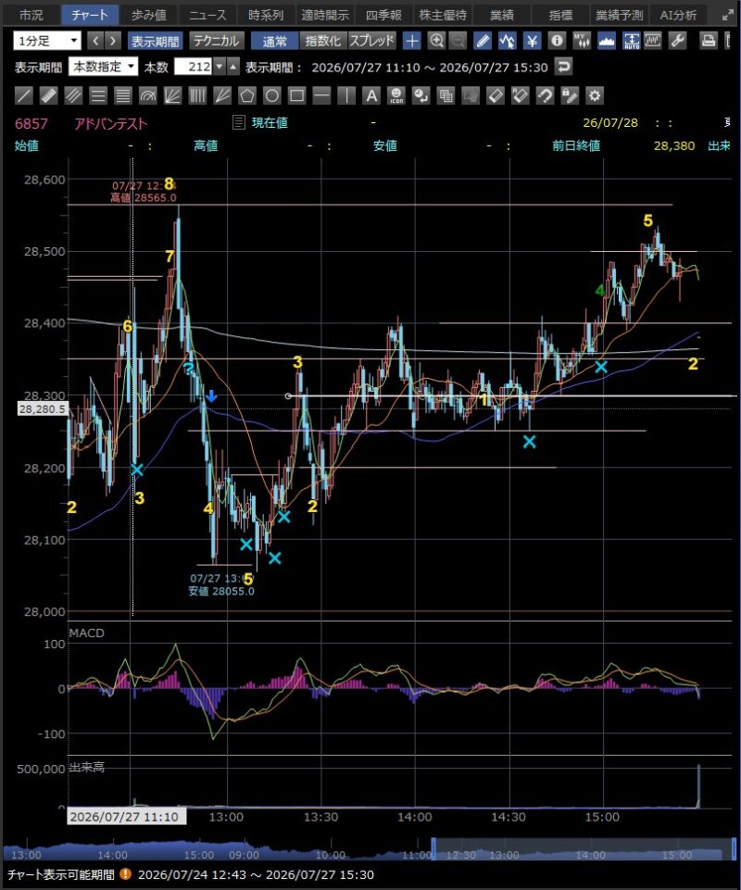Click the lock drawings pencil icon

pos(570,95)
